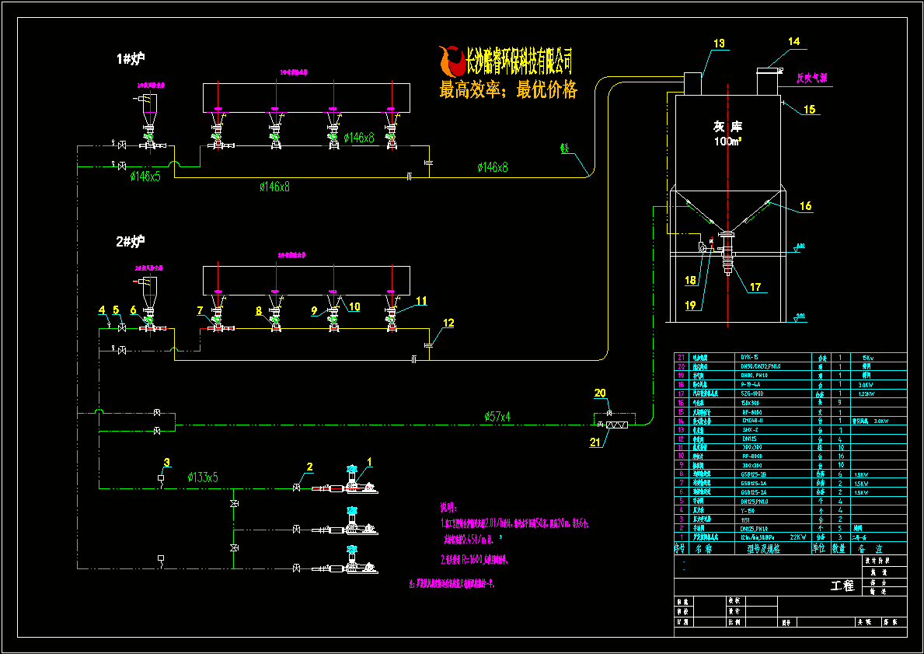Click the ø146x8 label beside 1# furnace hoppers
Screen dimensions: 924x654
tap(358, 138)
